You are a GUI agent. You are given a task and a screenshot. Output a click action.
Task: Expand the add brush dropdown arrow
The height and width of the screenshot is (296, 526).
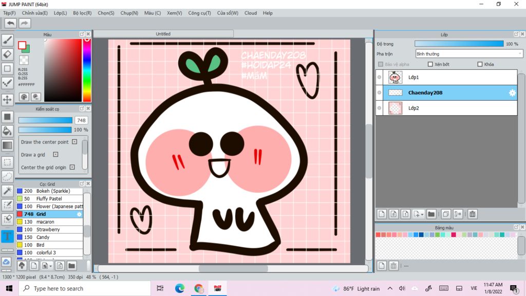(x=51, y=266)
